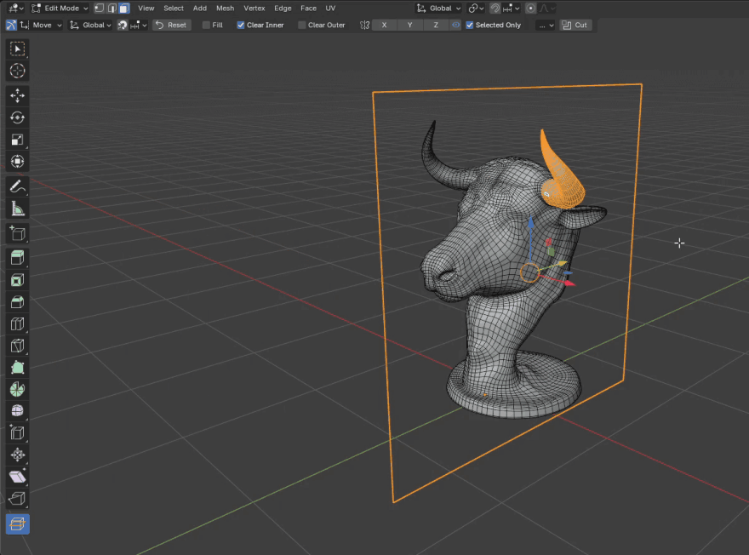
Task: Activate the Inset Faces tool
Action: coord(17,280)
